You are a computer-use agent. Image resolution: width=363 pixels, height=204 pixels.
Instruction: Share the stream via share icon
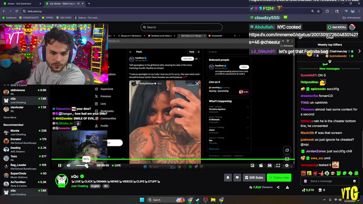tap(278, 187)
